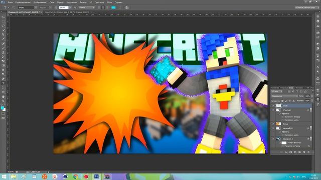The image size is (321, 180).
Task: Open the anti-aliasing method dropdown
Action: (87, 7)
